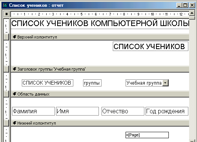Select the Год рождения field
Viewport: 197px width, 142px height.
[167, 111]
